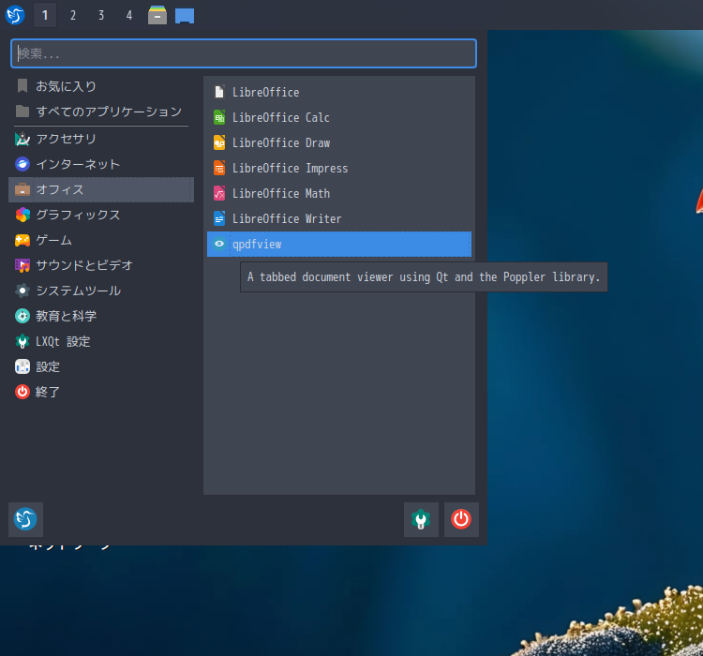Launch LibreOffice start center
Screen dimensions: 703x656
click(x=339, y=92)
